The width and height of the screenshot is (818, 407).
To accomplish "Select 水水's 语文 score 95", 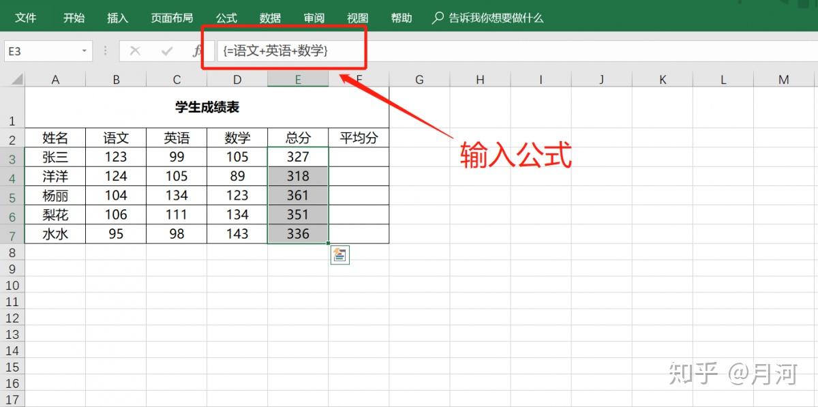I will coord(116,234).
